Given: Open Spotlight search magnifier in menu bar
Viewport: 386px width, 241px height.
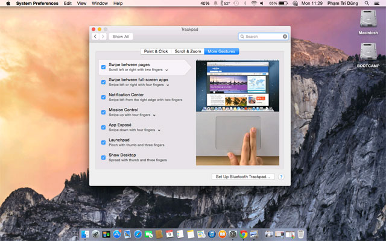Looking at the screenshot, I should (367, 3).
